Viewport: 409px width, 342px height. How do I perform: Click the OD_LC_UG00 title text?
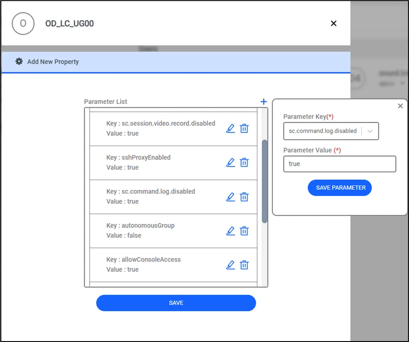[x=69, y=23]
